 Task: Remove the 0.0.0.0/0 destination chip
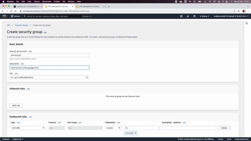tap(136, 133)
